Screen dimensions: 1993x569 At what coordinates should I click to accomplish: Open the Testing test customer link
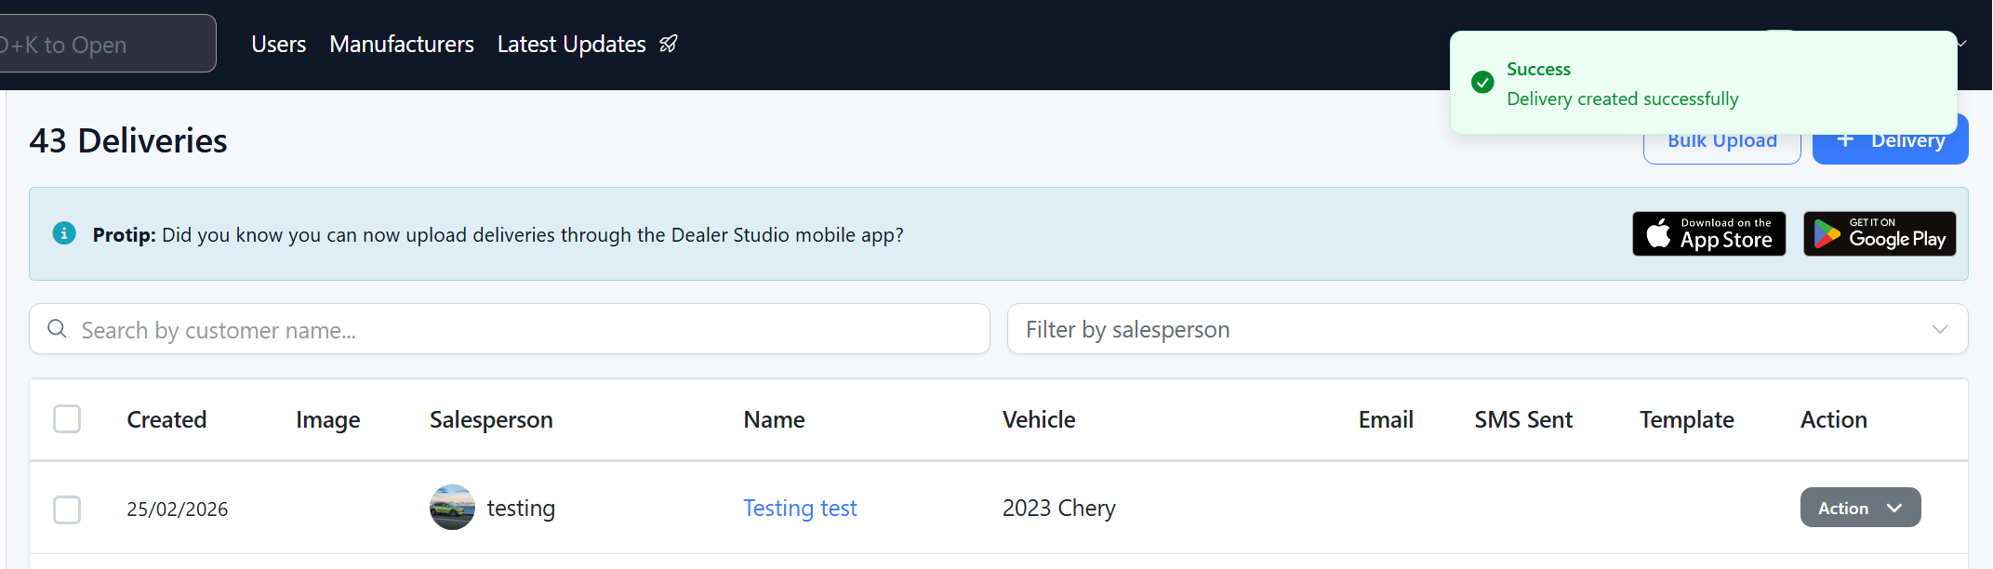click(800, 508)
